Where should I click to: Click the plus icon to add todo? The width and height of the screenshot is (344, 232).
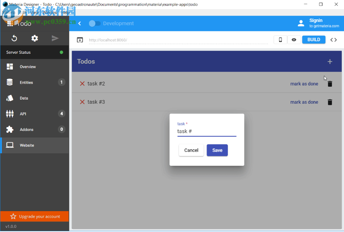(x=330, y=62)
